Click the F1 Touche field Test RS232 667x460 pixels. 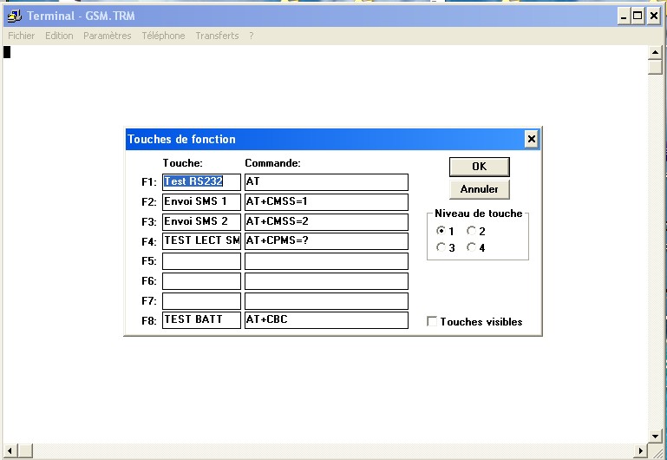click(x=201, y=182)
